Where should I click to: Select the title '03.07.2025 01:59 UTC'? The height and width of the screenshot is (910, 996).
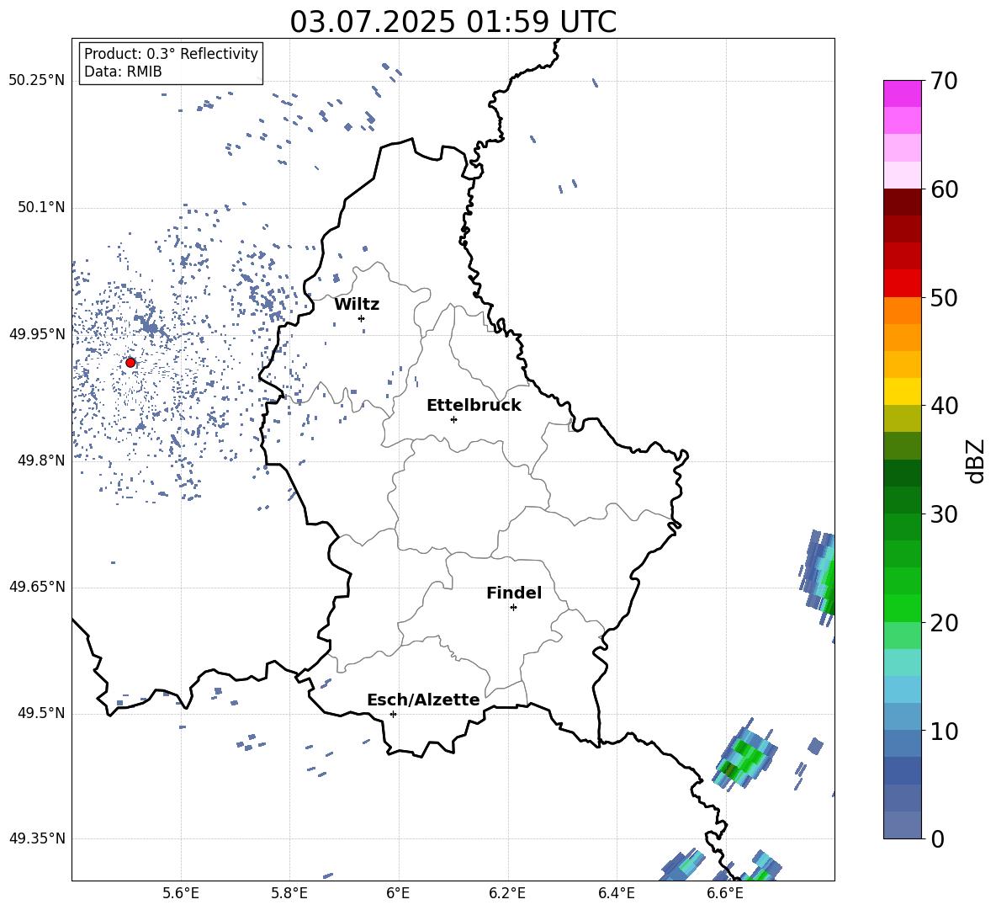pos(453,22)
